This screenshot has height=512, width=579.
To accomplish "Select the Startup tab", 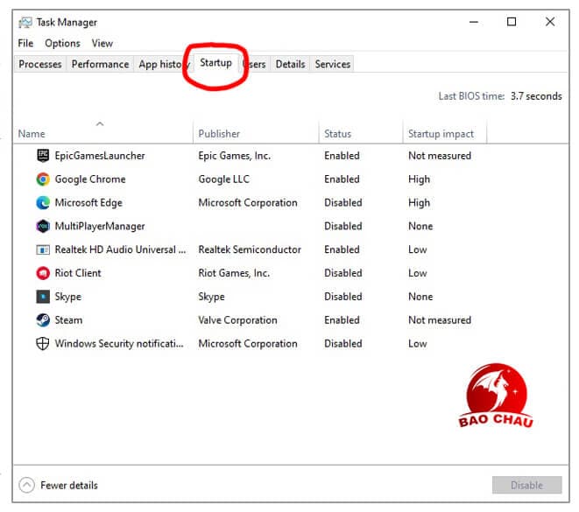I will pos(216,63).
